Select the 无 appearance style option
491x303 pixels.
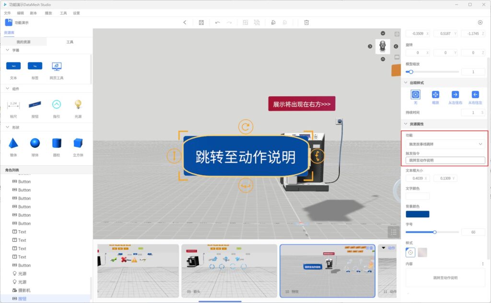[x=415, y=95]
